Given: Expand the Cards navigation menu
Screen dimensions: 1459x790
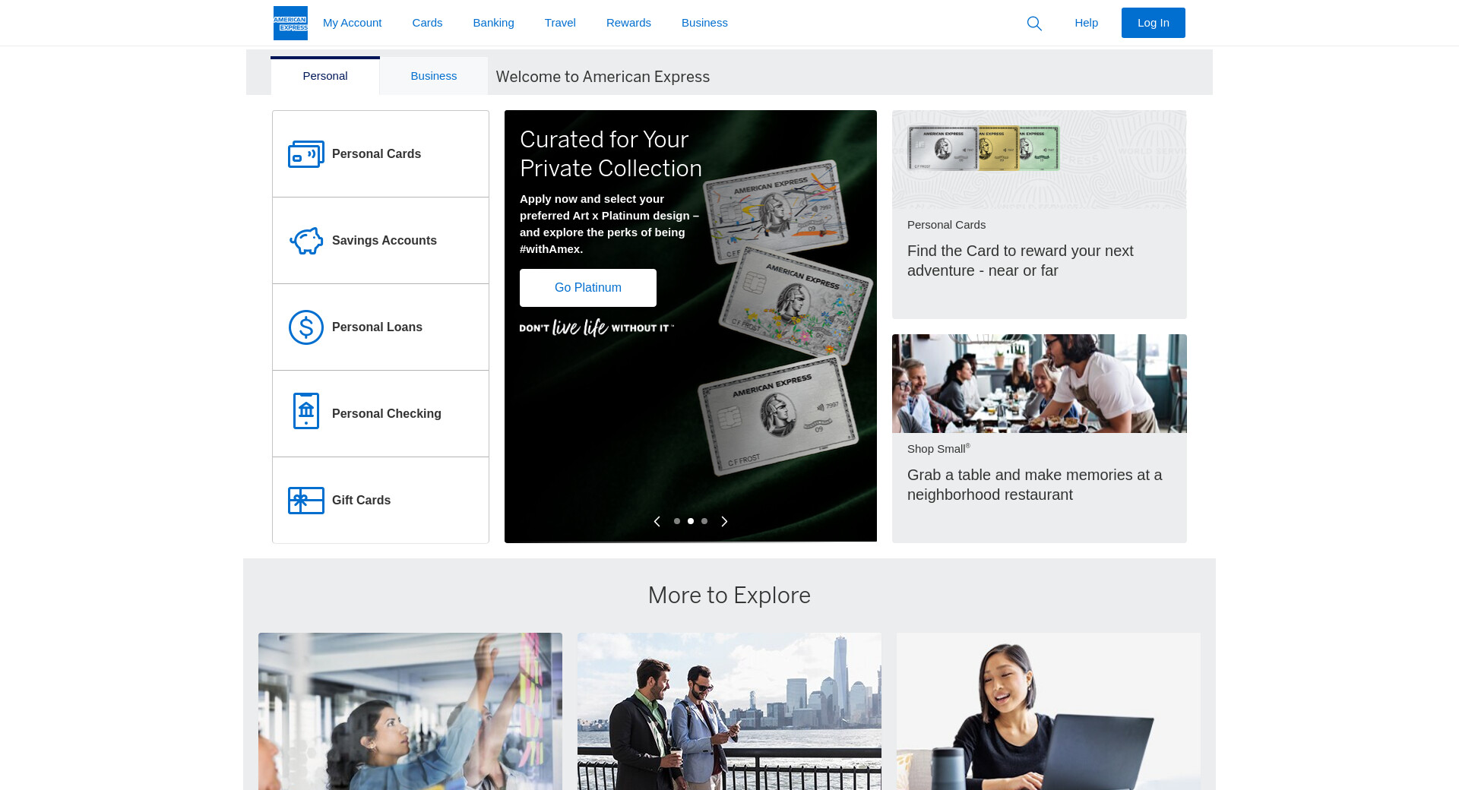Looking at the screenshot, I should [x=427, y=23].
